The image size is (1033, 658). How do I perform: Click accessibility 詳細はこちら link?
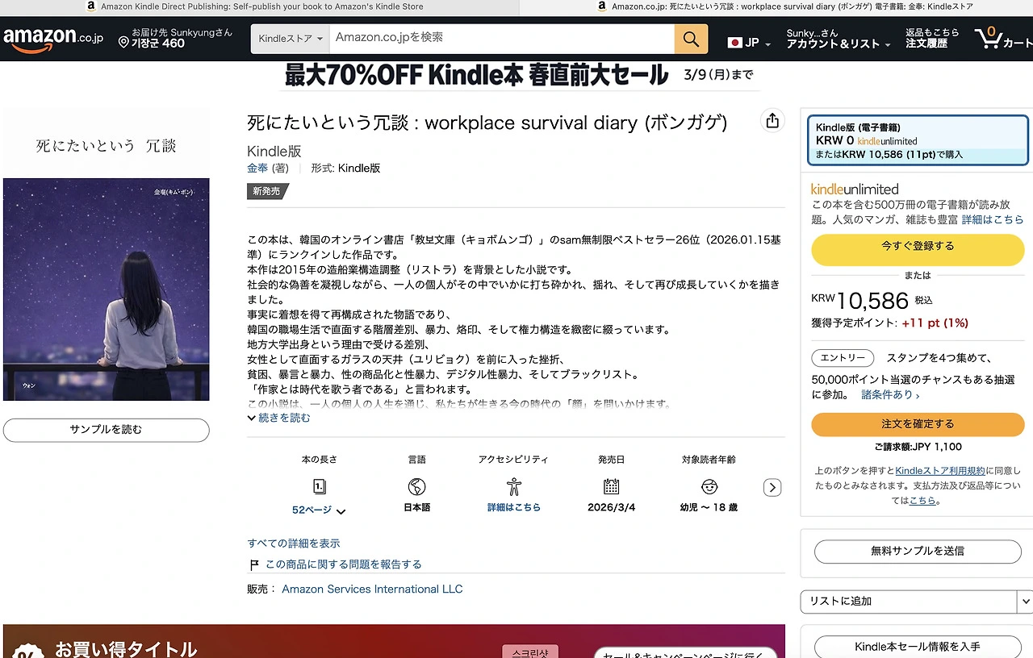(514, 508)
